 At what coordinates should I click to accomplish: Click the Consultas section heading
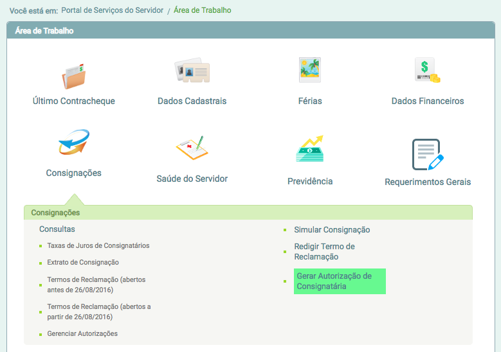coord(57,229)
